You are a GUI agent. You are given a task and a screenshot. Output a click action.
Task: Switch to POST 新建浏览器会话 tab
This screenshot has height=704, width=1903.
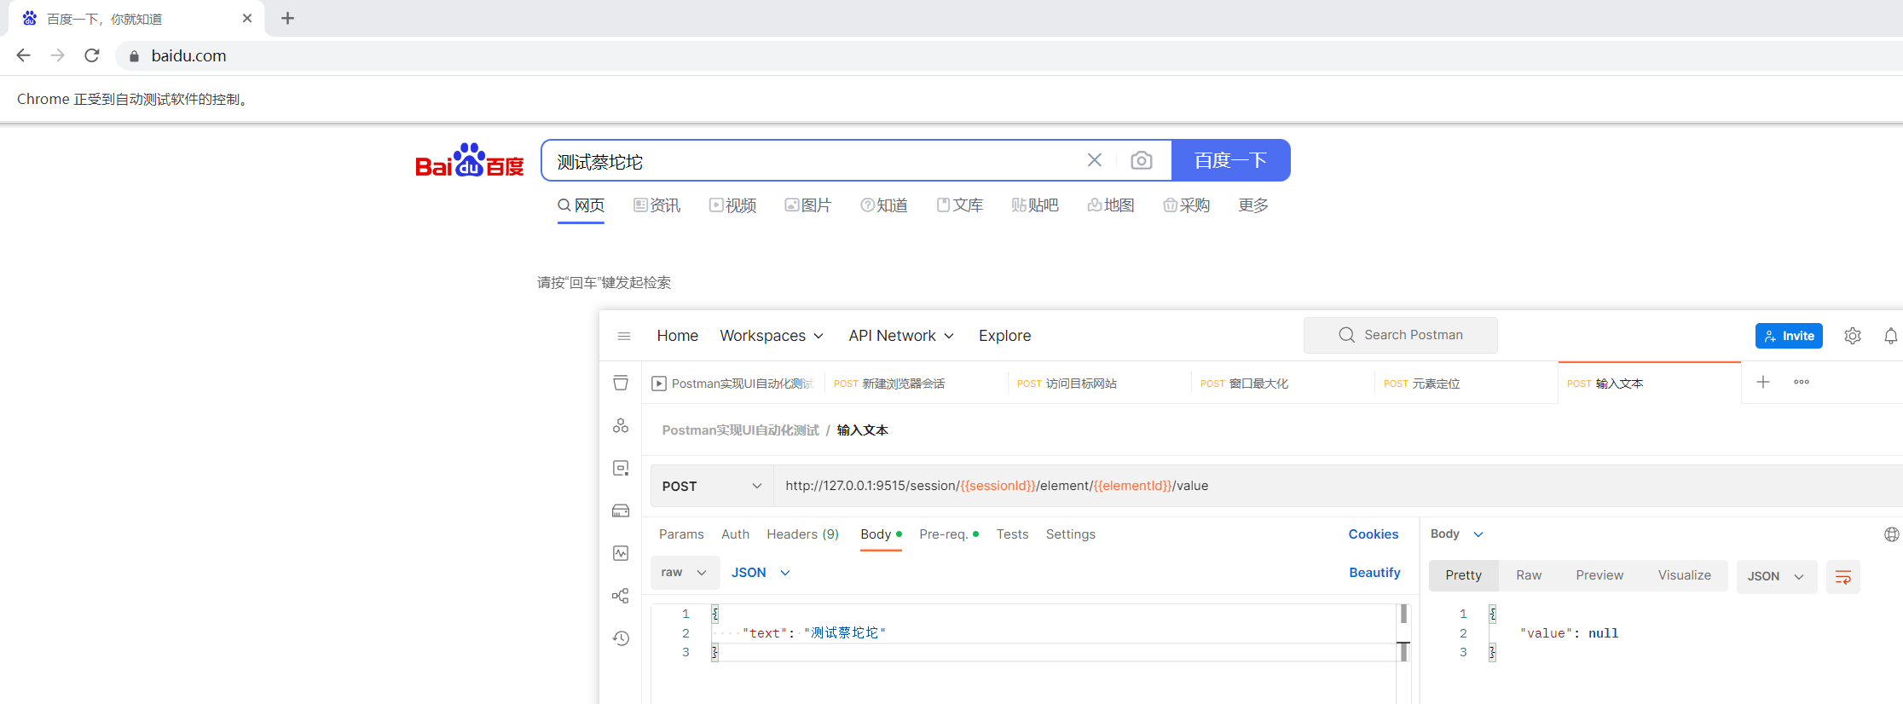pyautogui.click(x=888, y=384)
